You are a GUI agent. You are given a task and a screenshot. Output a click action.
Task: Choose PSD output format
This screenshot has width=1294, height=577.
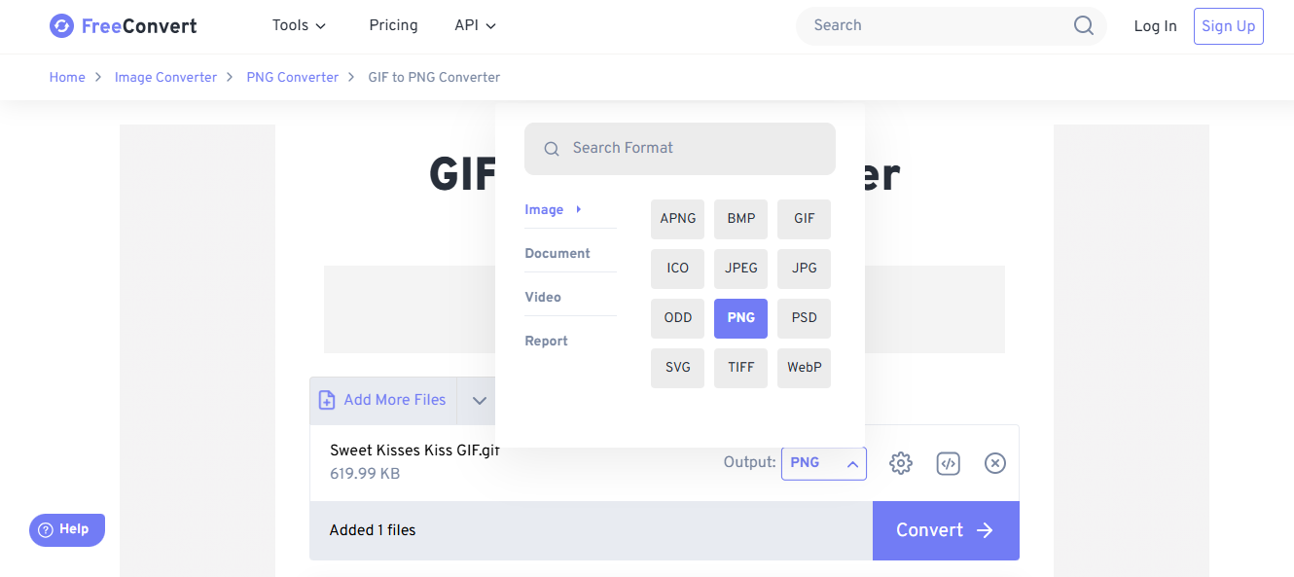pos(804,318)
